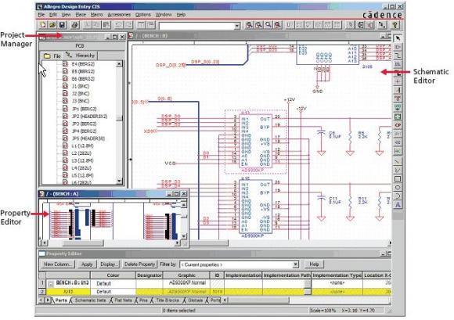The width and height of the screenshot is (454, 320).
Task: Choose the Place Ellipse tool
Action: click(398, 188)
